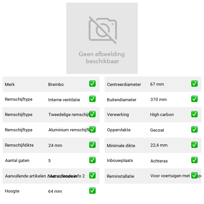Image resolution: width=204 pixels, height=204 pixels.
Task: Click the Inbouwplaats label
Action: [120, 161]
